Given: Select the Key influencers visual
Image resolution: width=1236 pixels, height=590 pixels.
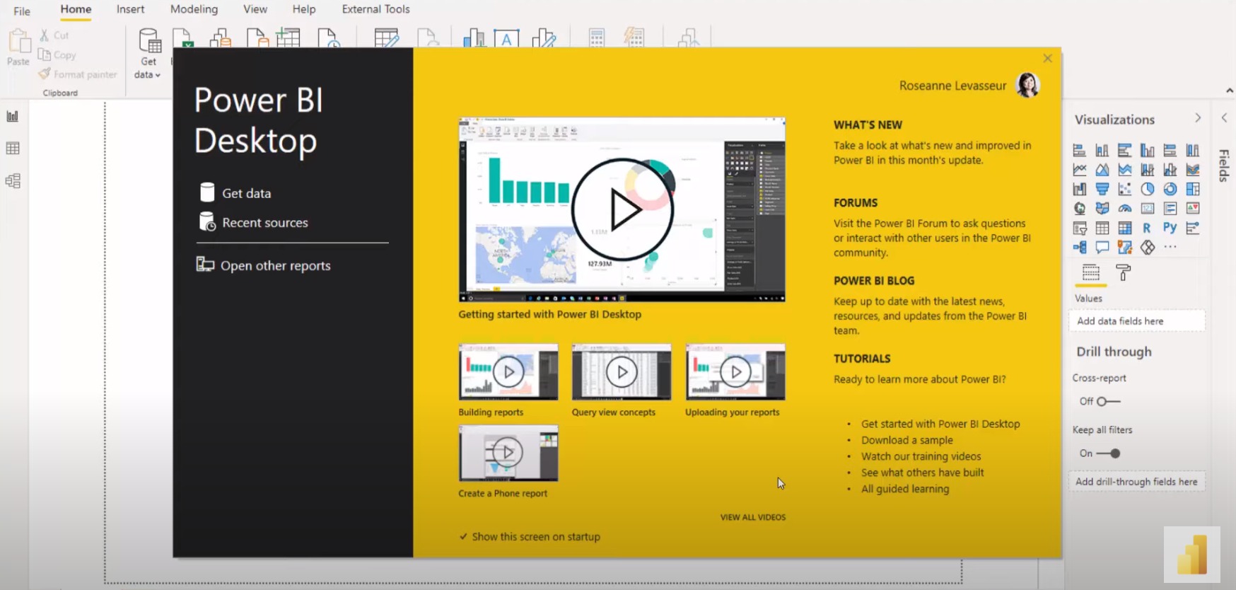Looking at the screenshot, I should tap(1192, 228).
